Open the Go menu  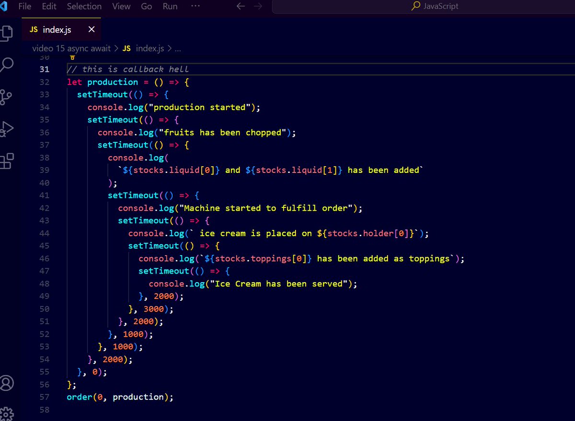147,6
